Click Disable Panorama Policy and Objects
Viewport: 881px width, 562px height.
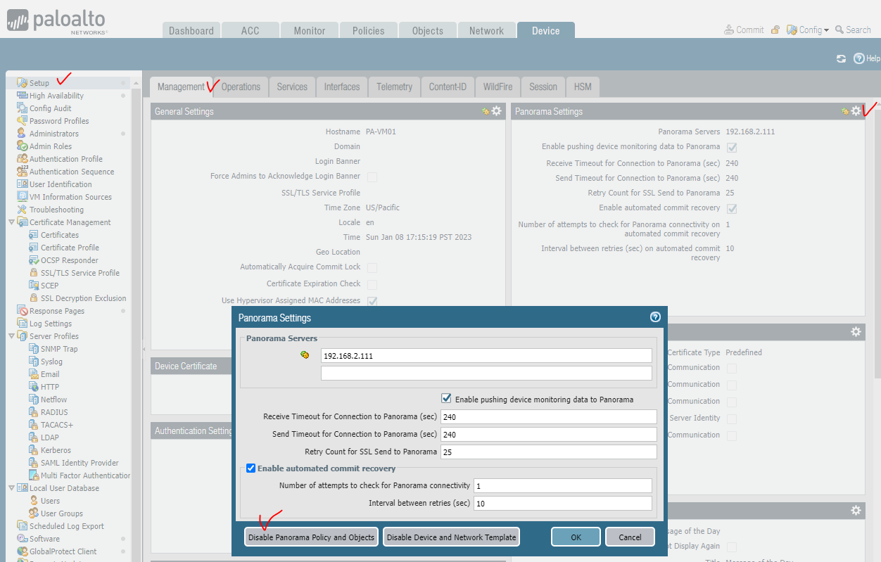tap(311, 537)
